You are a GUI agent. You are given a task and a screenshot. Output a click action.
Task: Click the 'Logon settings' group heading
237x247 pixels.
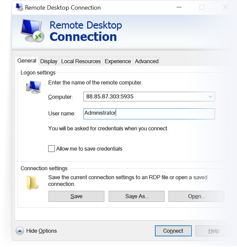(x=38, y=72)
